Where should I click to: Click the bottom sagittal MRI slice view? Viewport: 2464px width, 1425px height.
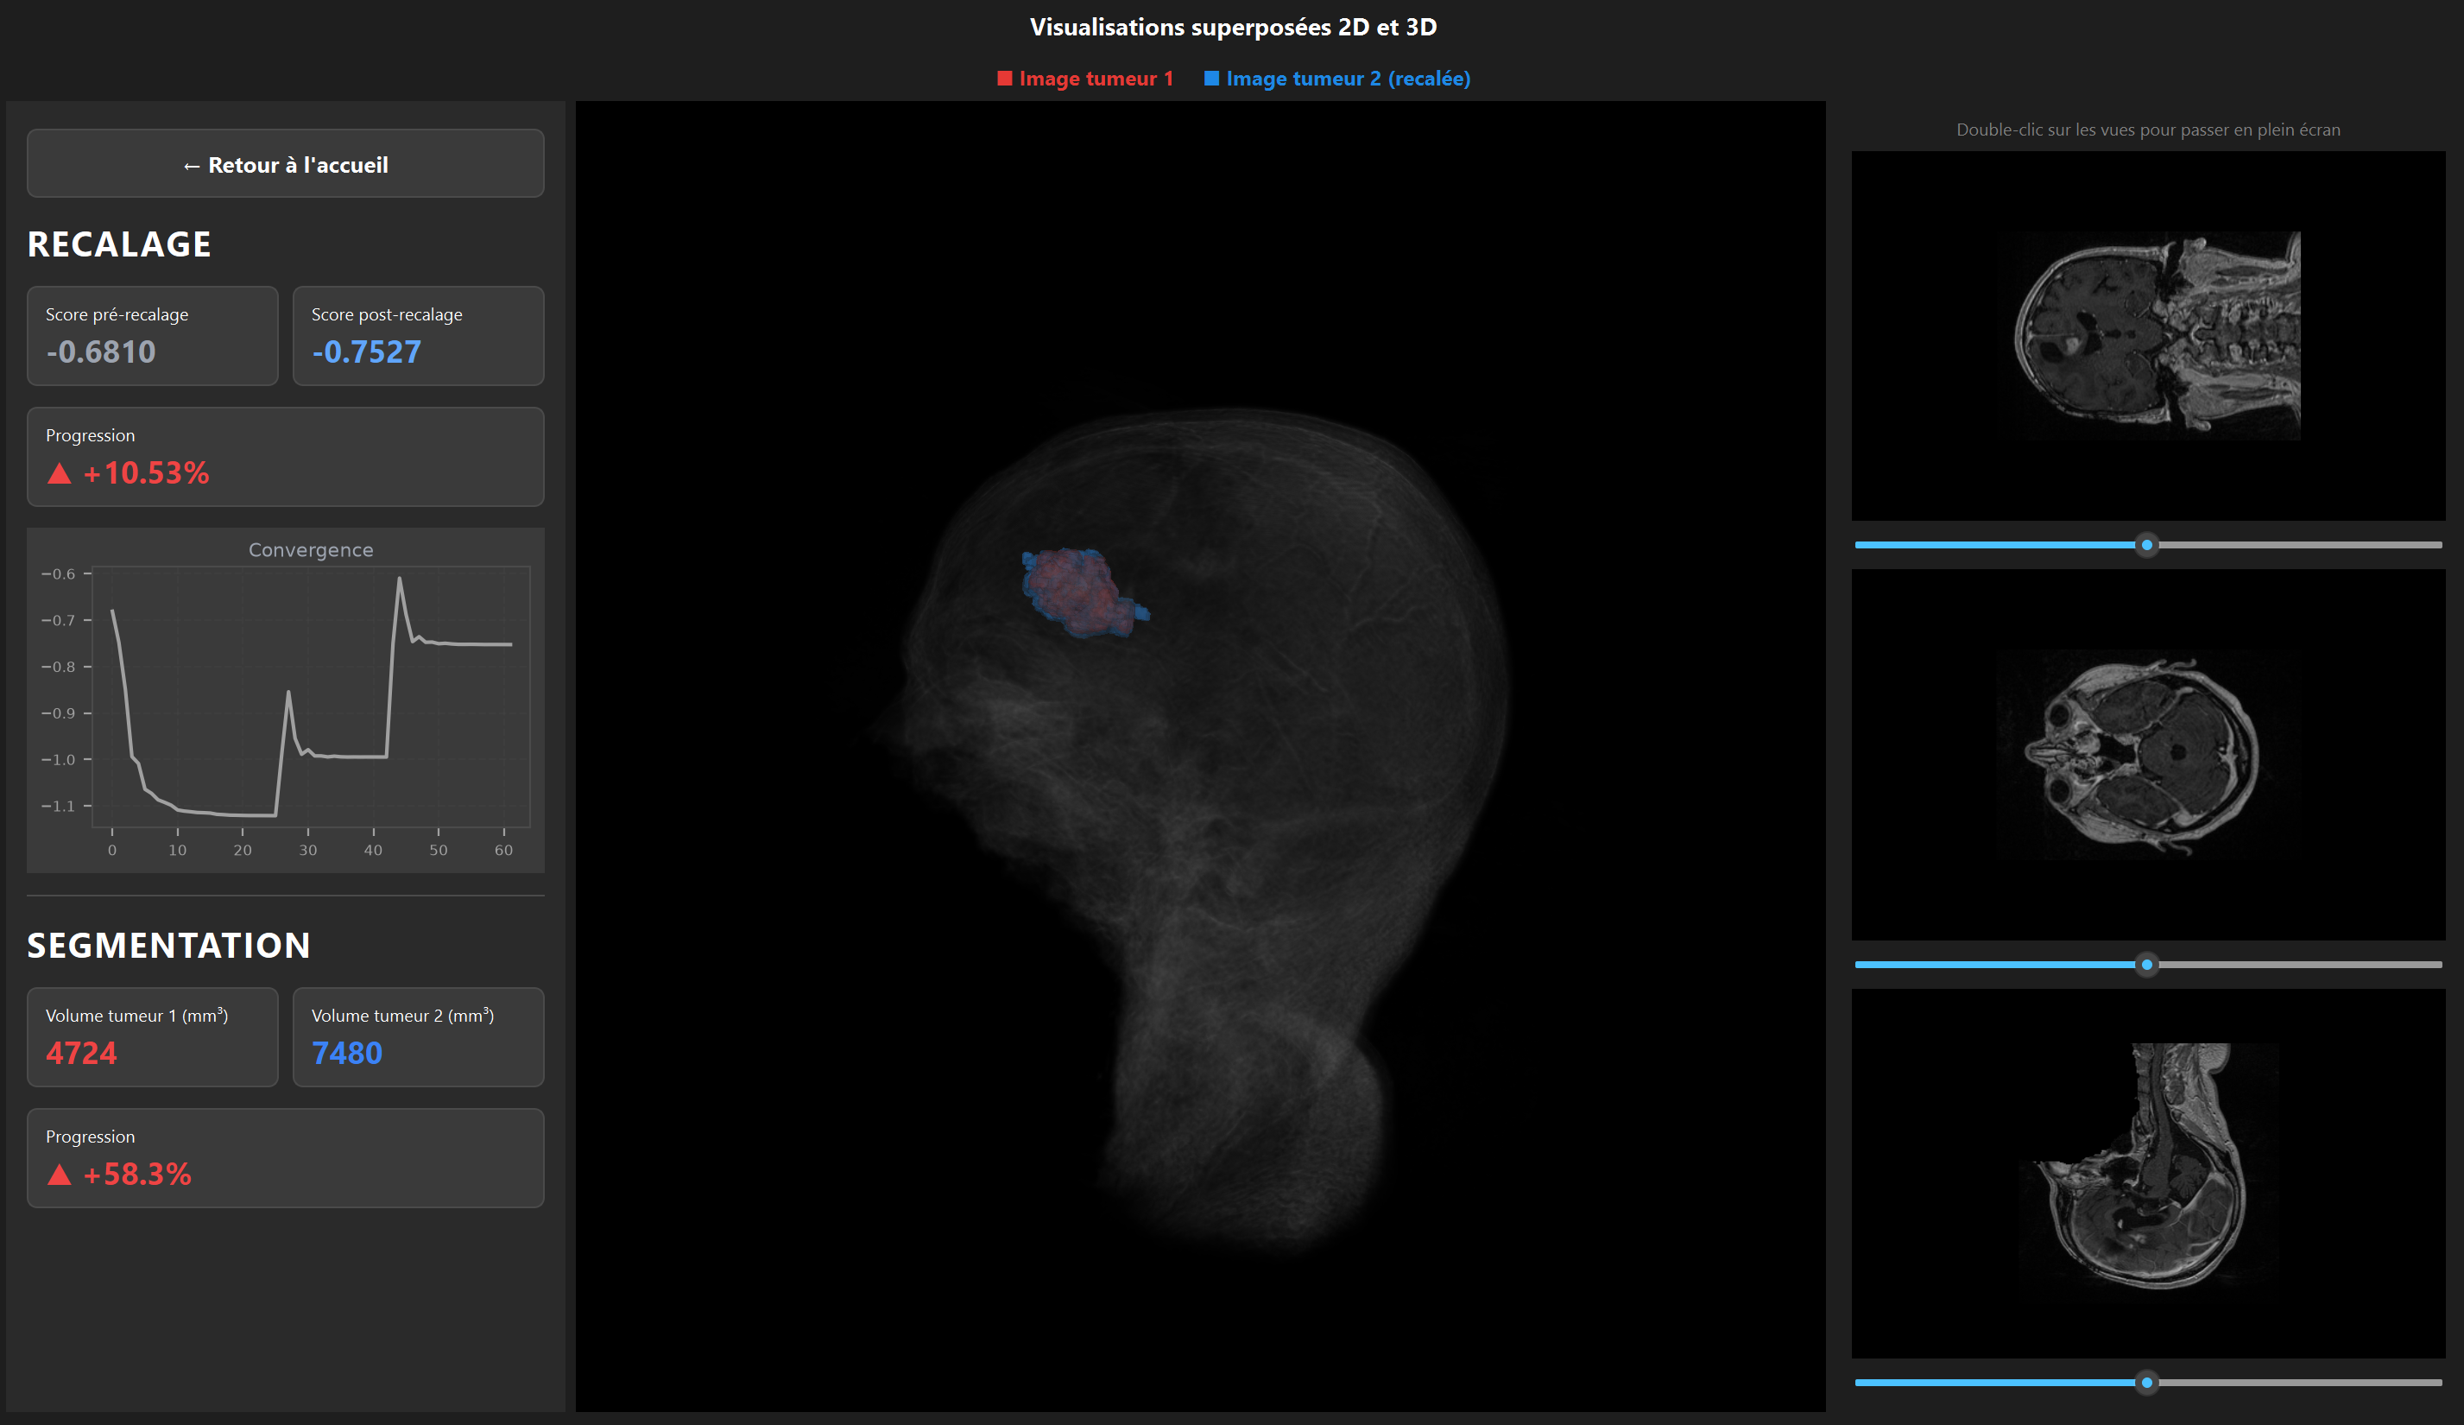pos(2148,1174)
